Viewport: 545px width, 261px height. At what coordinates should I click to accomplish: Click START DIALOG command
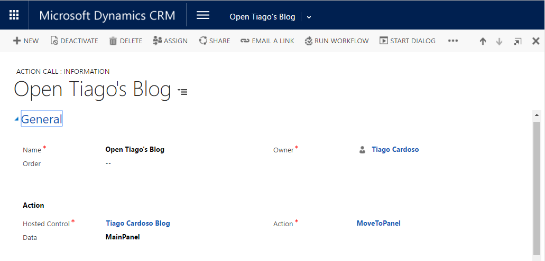407,41
